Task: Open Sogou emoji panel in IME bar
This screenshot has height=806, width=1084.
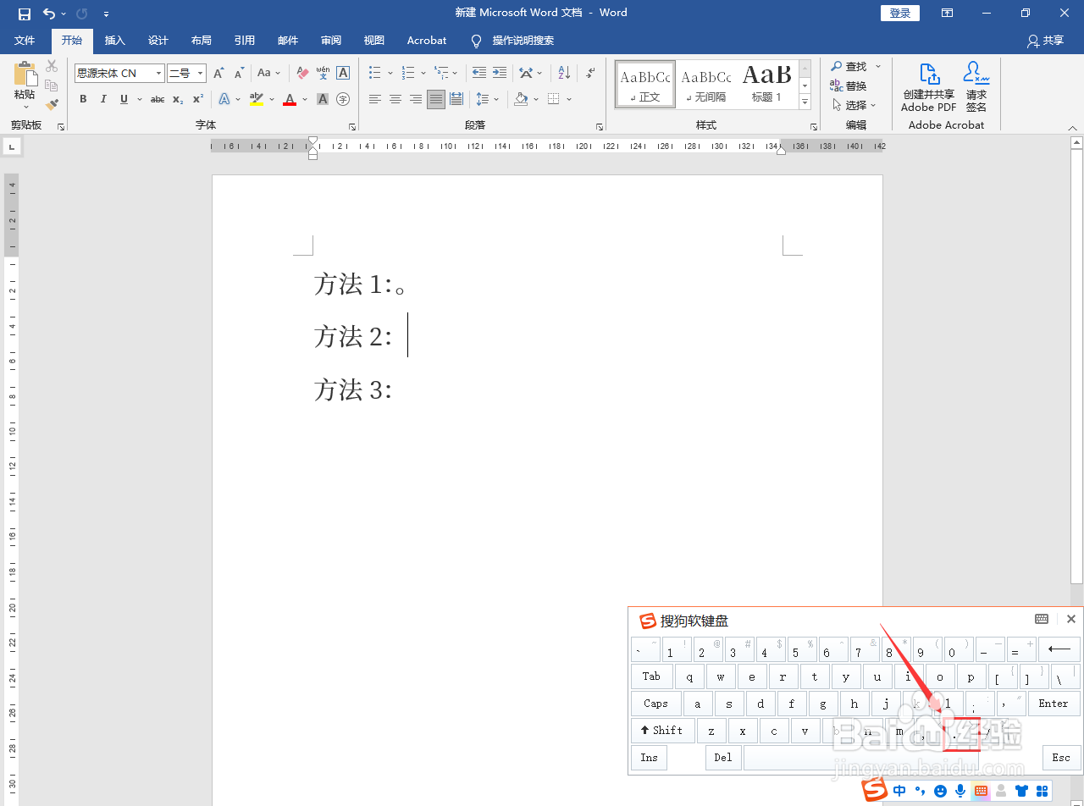Action: click(x=940, y=791)
